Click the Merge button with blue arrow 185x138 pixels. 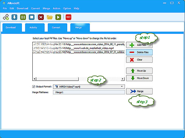point(139,91)
